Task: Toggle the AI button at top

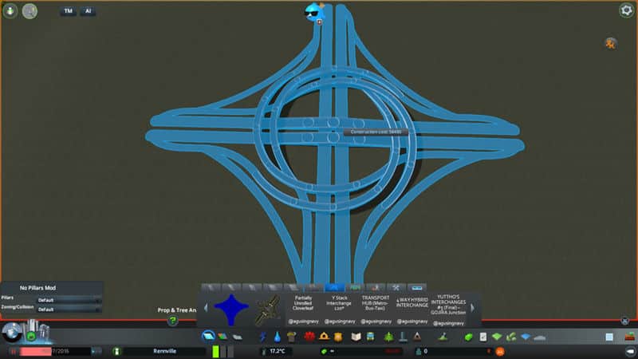Action: tap(87, 11)
